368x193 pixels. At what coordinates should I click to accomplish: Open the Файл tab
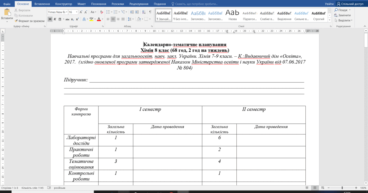click(x=7, y=4)
